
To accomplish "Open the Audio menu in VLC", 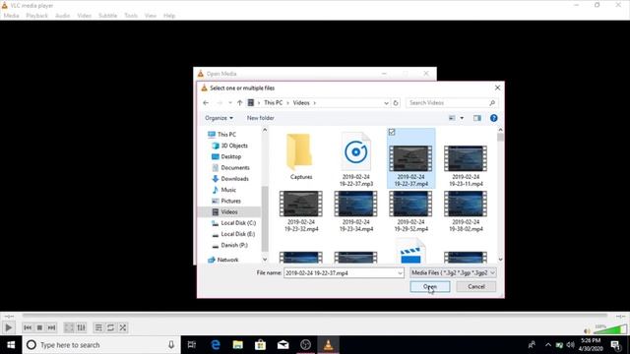I will pyautogui.click(x=62, y=16).
